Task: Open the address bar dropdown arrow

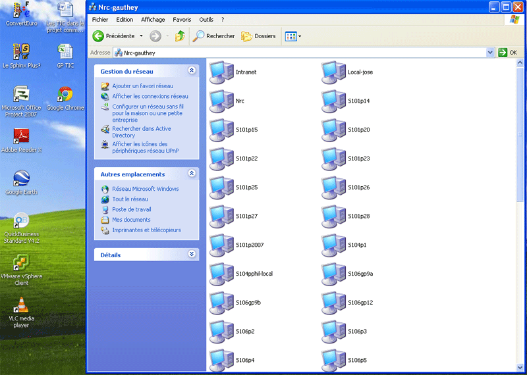Action: pos(490,53)
